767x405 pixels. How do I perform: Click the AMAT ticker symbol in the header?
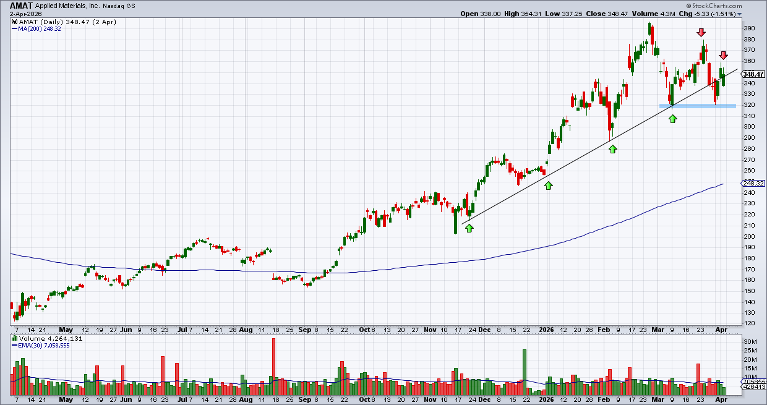pos(21,6)
